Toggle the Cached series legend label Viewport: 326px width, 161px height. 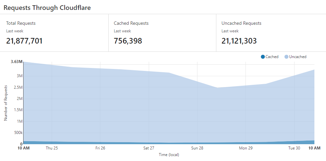coord(272,57)
